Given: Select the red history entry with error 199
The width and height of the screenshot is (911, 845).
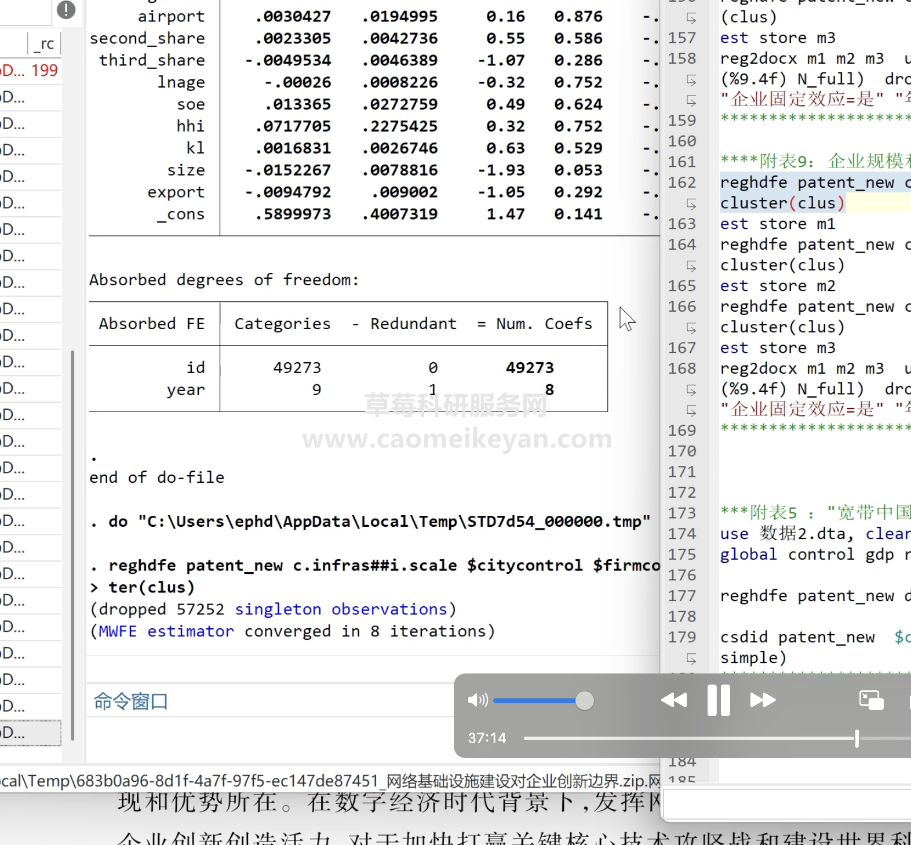Looking at the screenshot, I should (30, 71).
